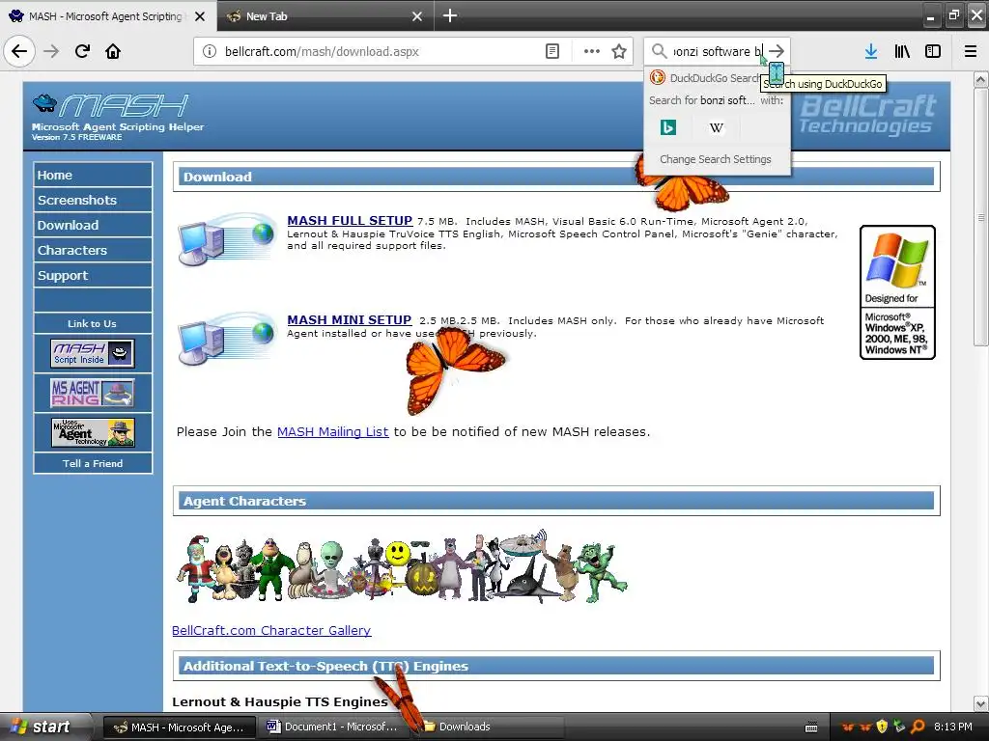The image size is (989, 741).
Task: Open Support in the sidebar menu
Action: [93, 275]
